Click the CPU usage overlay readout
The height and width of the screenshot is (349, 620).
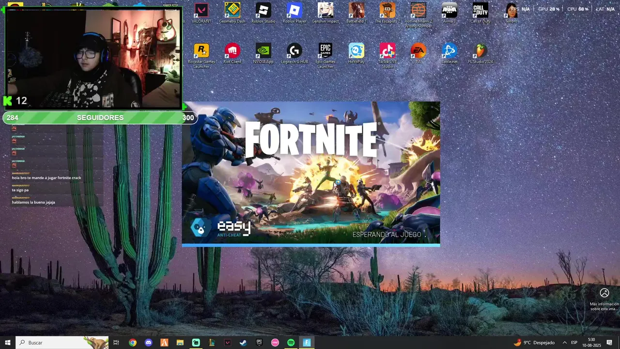[x=578, y=9]
